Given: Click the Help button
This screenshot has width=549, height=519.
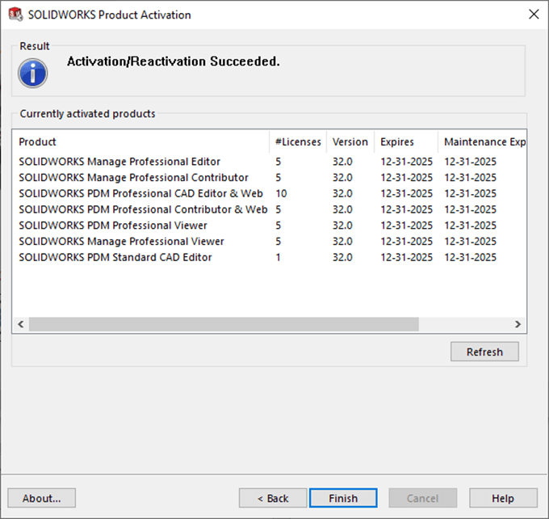Looking at the screenshot, I should coord(503,498).
